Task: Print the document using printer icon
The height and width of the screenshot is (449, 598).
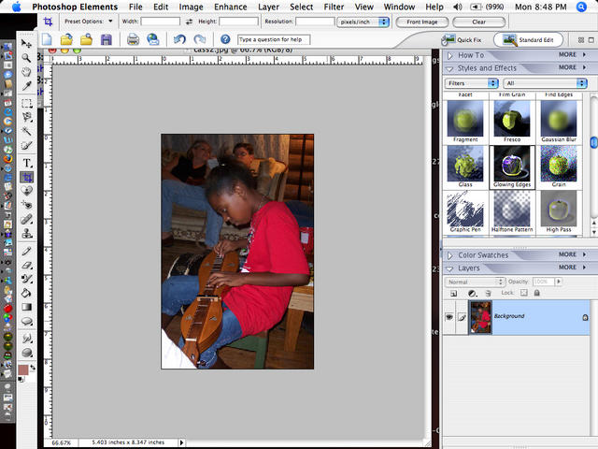Action: [133, 39]
